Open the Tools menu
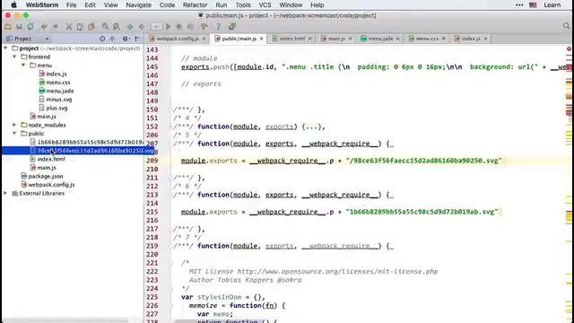The height and width of the screenshot is (323, 574). click(x=243, y=5)
